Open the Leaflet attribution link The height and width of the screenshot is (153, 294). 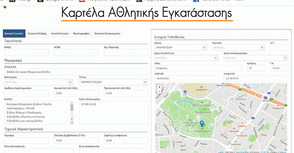[x=220, y=152]
